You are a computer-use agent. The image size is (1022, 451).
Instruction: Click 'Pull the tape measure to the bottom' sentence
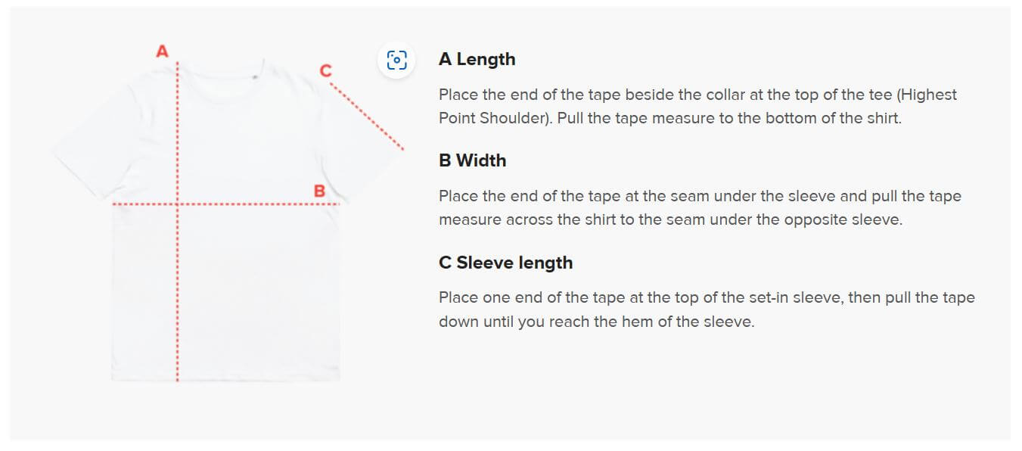tap(729, 119)
